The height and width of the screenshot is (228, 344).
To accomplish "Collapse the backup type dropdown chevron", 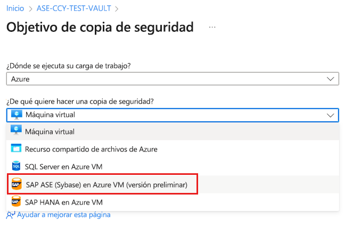I will (330, 115).
